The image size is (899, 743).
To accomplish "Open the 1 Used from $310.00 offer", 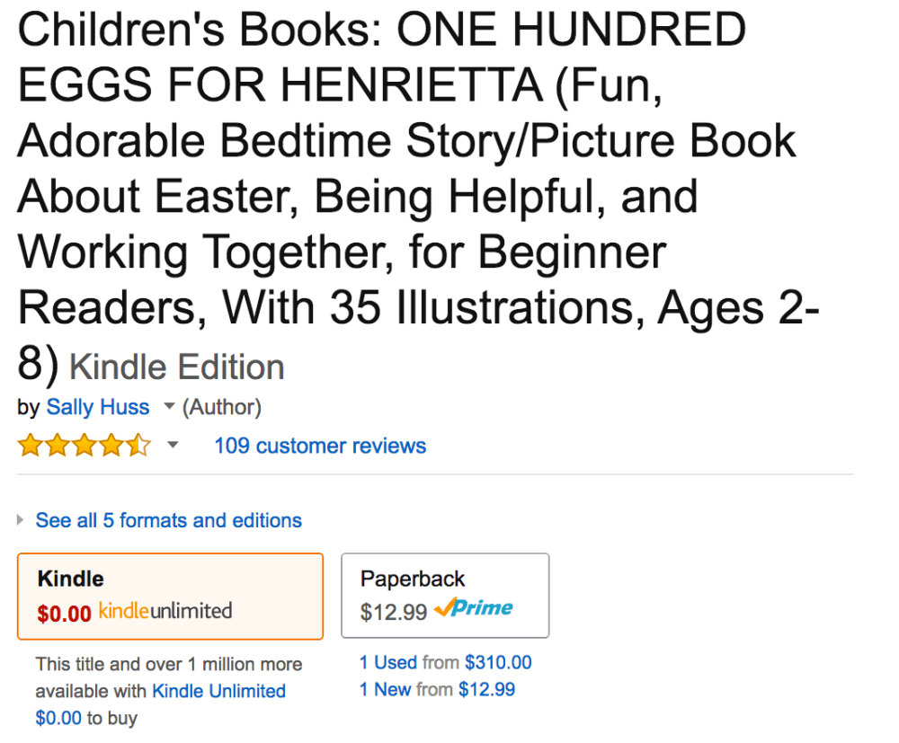I will coord(446,663).
